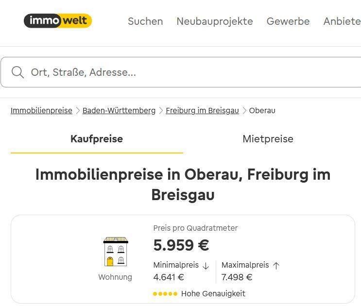Open the Neubauprojekte menu
The width and height of the screenshot is (361, 306).
tap(215, 21)
